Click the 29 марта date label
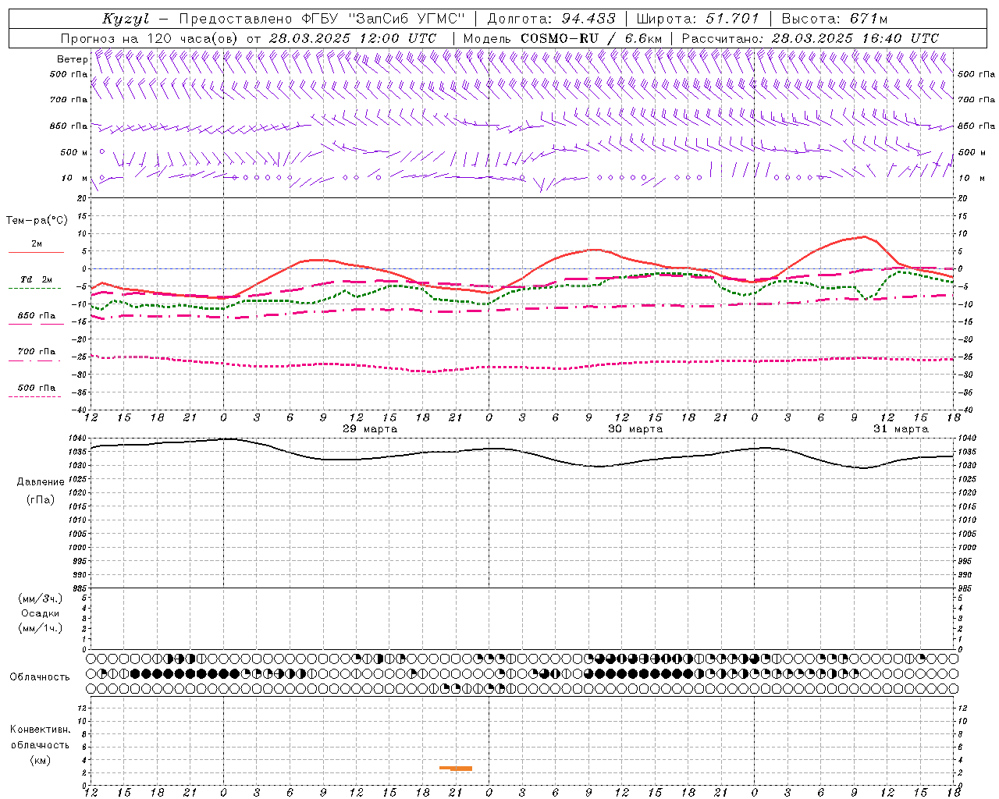Image resolution: width=999 pixels, height=799 pixels. coord(370,429)
